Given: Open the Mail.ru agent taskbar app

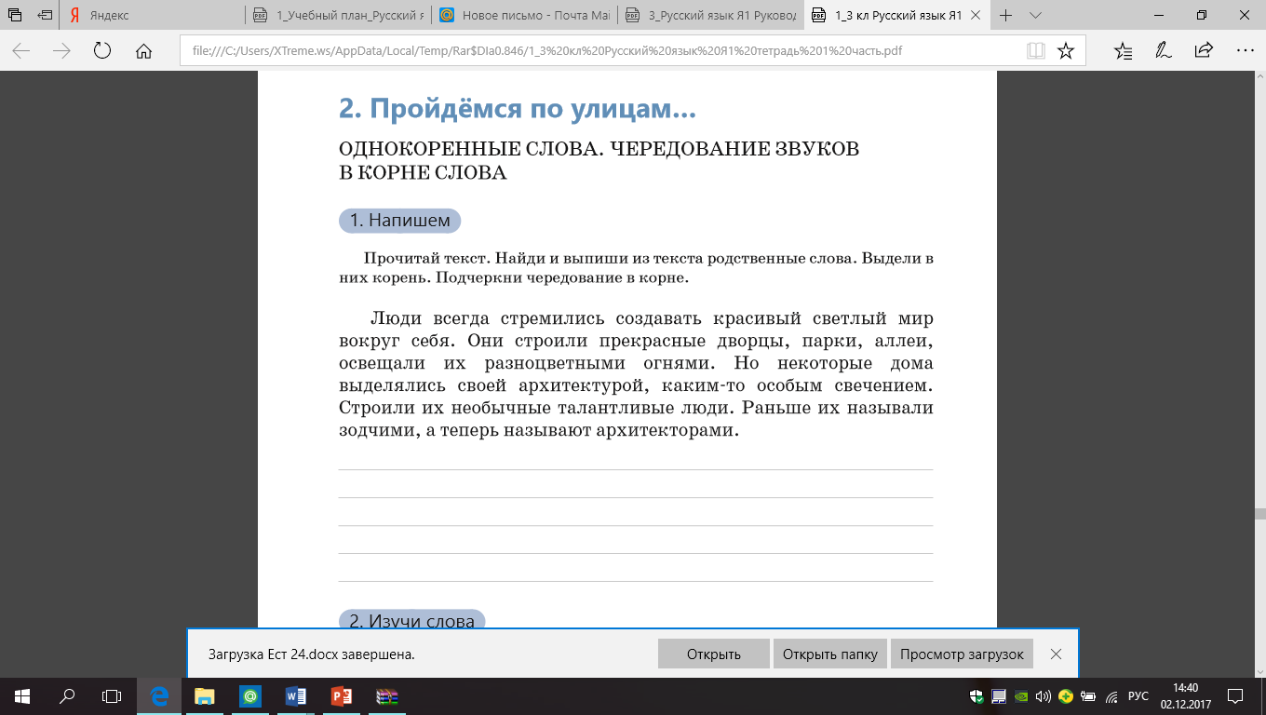Looking at the screenshot, I should [249, 695].
